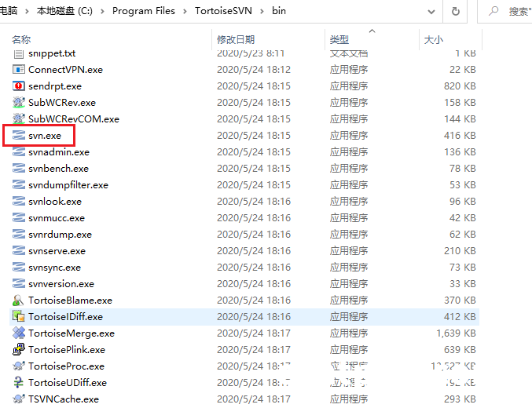The image size is (532, 408).
Task: Select the TortoiseMerge.exe icon
Action: point(19,333)
